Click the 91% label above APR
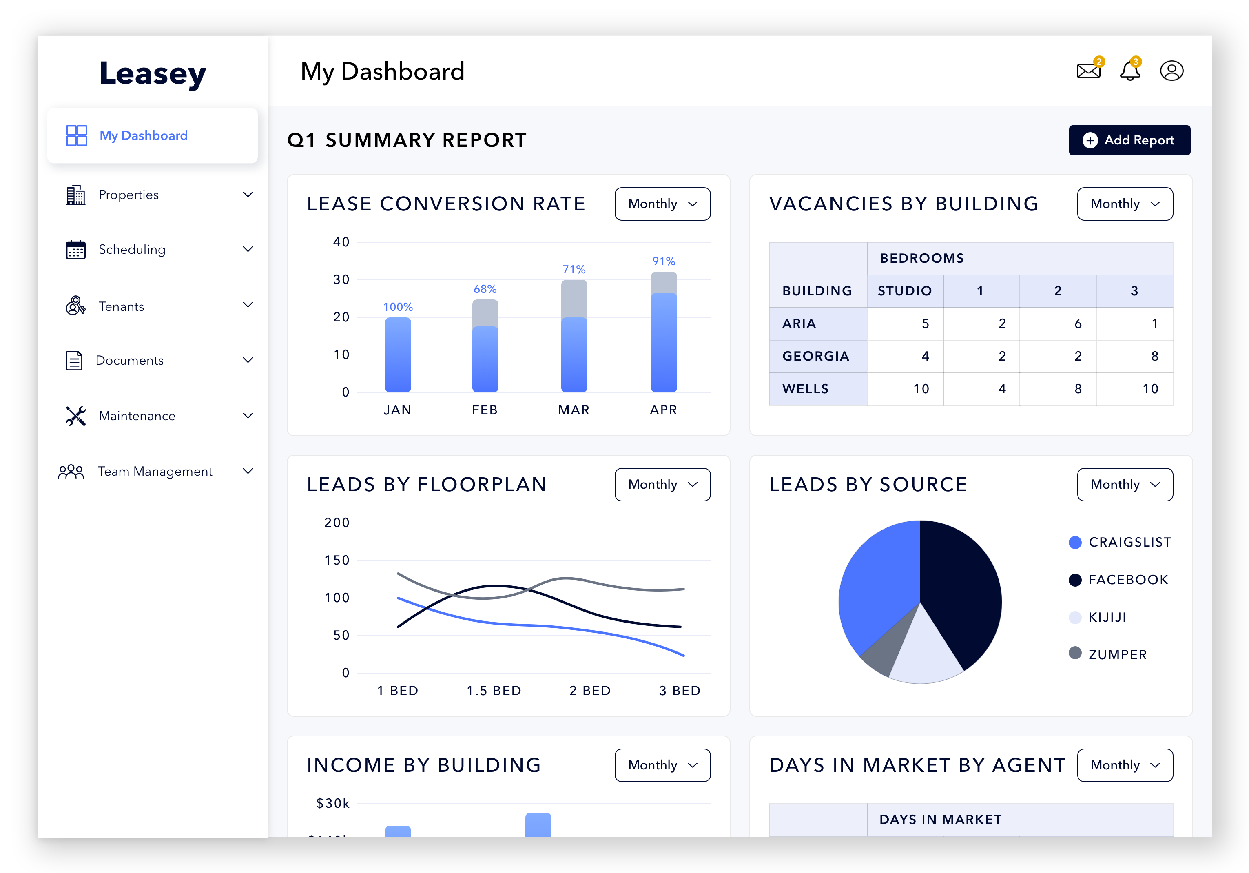This screenshot has height=873, width=1249. pos(664,261)
